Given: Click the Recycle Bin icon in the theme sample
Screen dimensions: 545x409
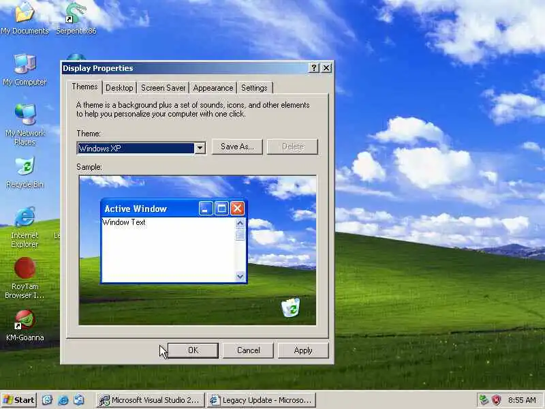Looking at the screenshot, I should pyautogui.click(x=291, y=307).
